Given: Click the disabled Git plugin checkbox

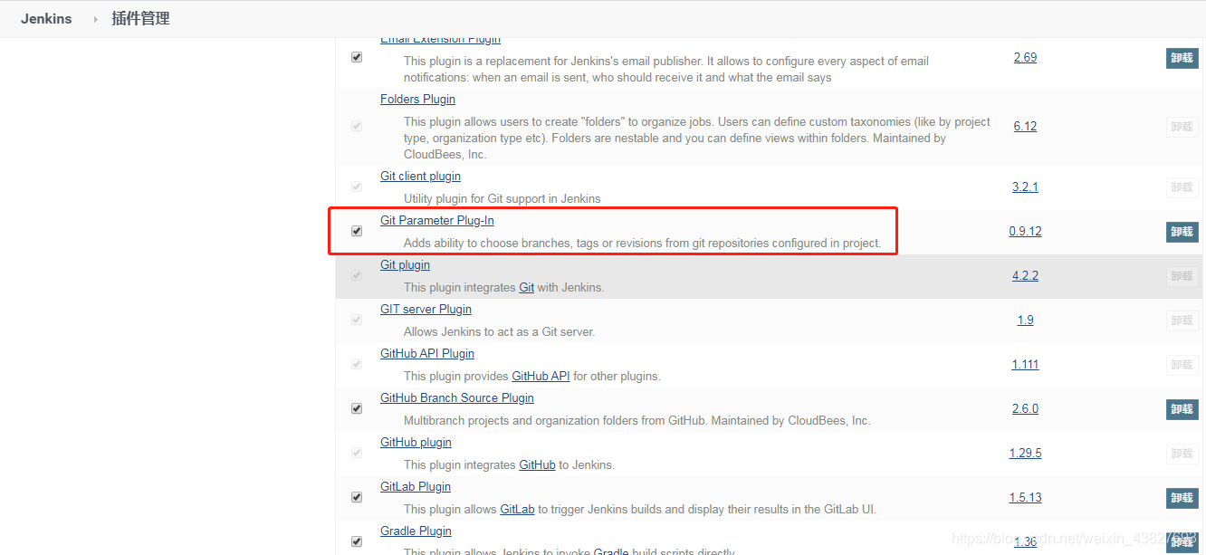Looking at the screenshot, I should (357, 275).
